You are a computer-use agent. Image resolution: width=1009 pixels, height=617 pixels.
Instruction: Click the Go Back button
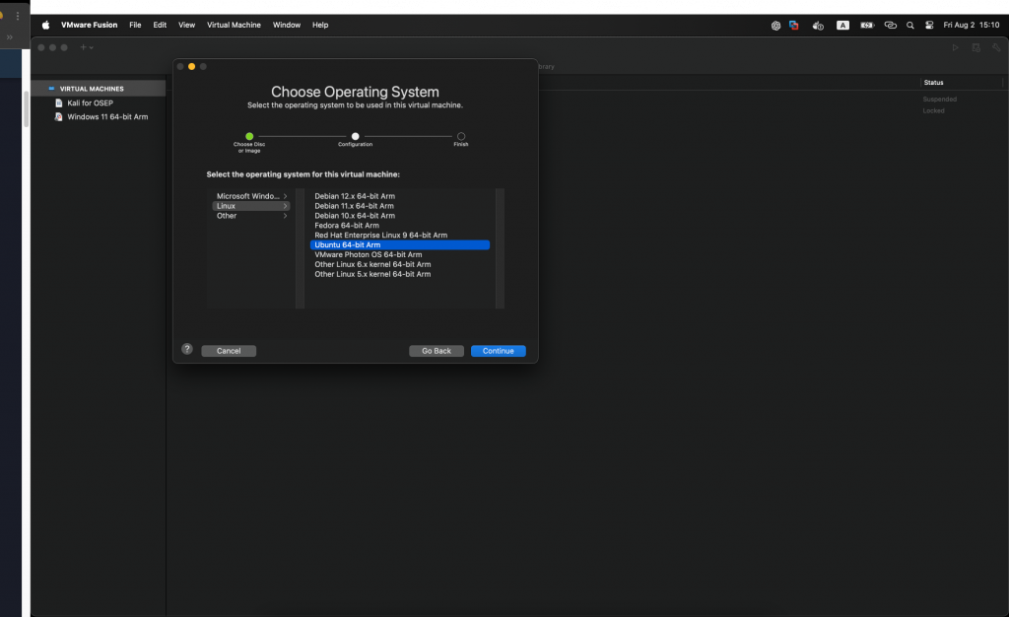pyautogui.click(x=437, y=351)
